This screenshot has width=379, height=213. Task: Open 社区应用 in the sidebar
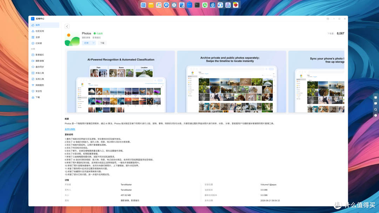[45, 31]
